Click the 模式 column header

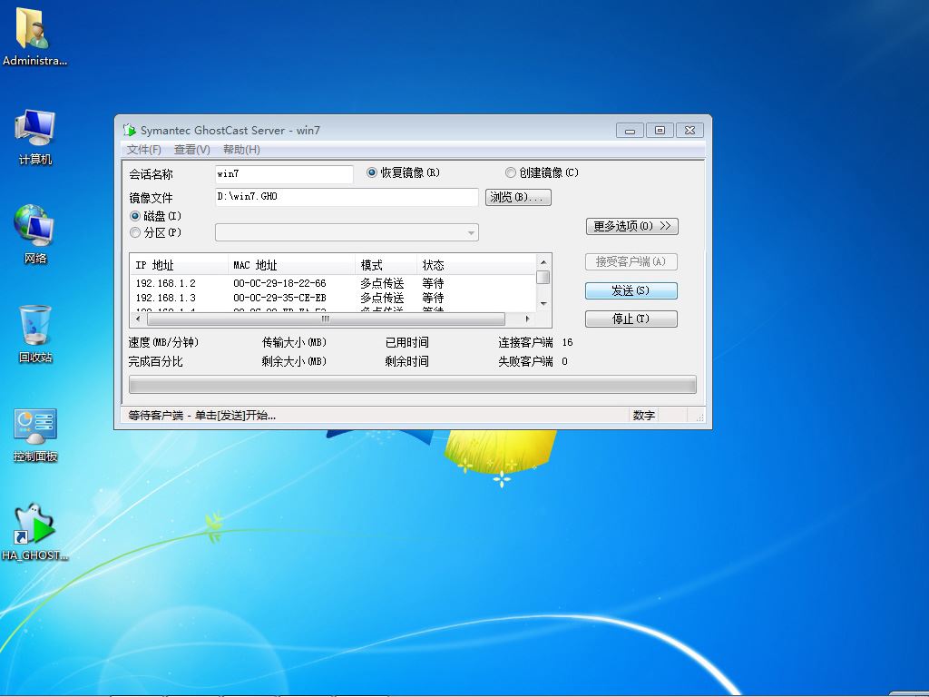coord(386,265)
